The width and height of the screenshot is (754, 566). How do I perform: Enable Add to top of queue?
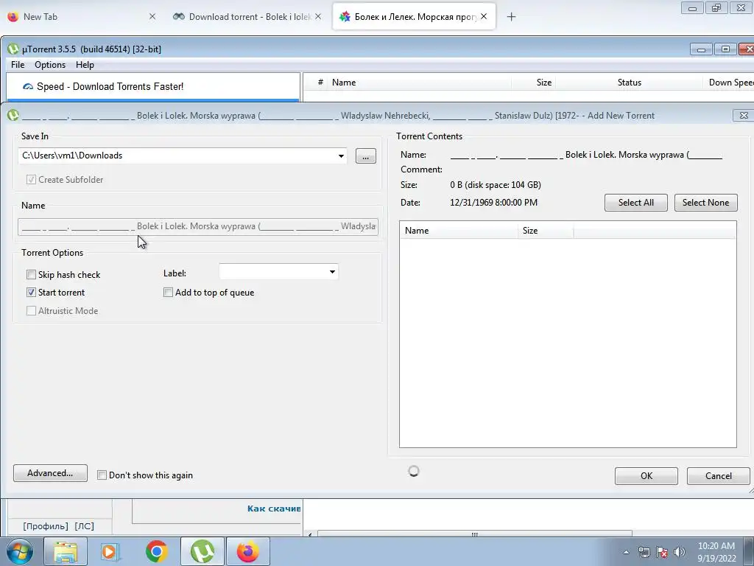[169, 292]
